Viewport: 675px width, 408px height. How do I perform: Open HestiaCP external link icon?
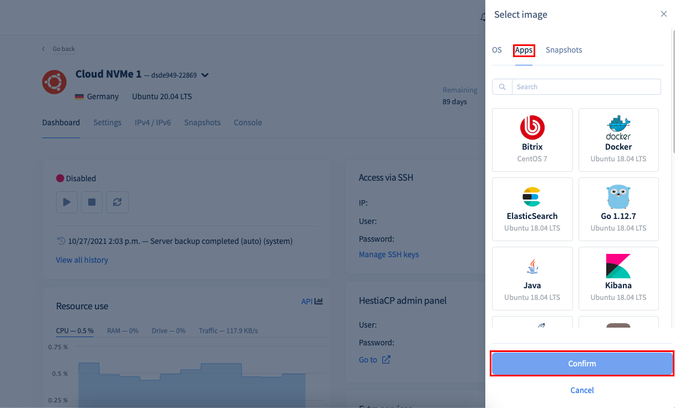(x=386, y=360)
